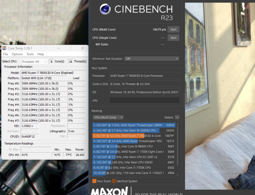Click the Core(s) count box showing 8
Screen dimensions: 255x195
coord(51,62)
